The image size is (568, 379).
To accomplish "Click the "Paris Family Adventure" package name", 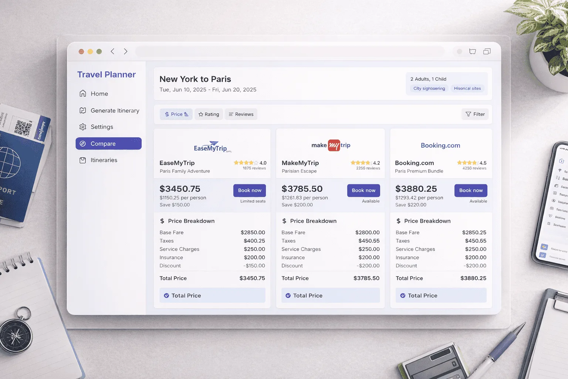I will (185, 171).
